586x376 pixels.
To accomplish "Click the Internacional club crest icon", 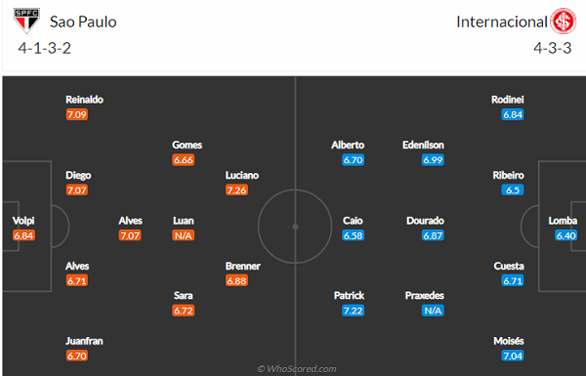I will [x=564, y=21].
